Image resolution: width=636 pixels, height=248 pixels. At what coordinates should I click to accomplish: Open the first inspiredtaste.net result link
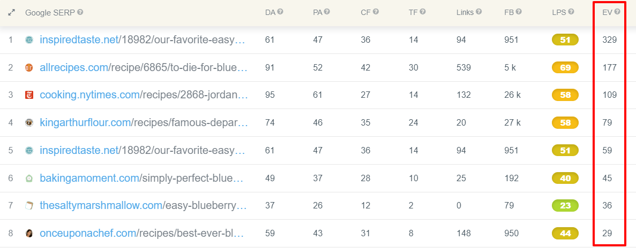click(x=143, y=40)
